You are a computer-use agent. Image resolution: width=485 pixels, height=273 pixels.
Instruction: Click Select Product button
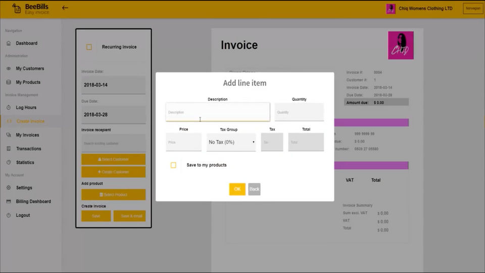coord(114,194)
